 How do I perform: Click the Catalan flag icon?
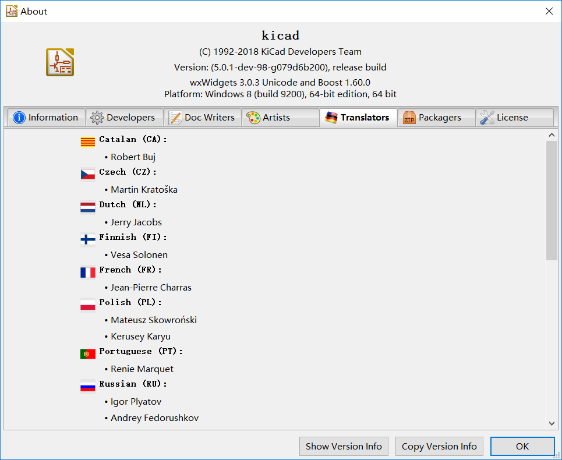click(88, 142)
